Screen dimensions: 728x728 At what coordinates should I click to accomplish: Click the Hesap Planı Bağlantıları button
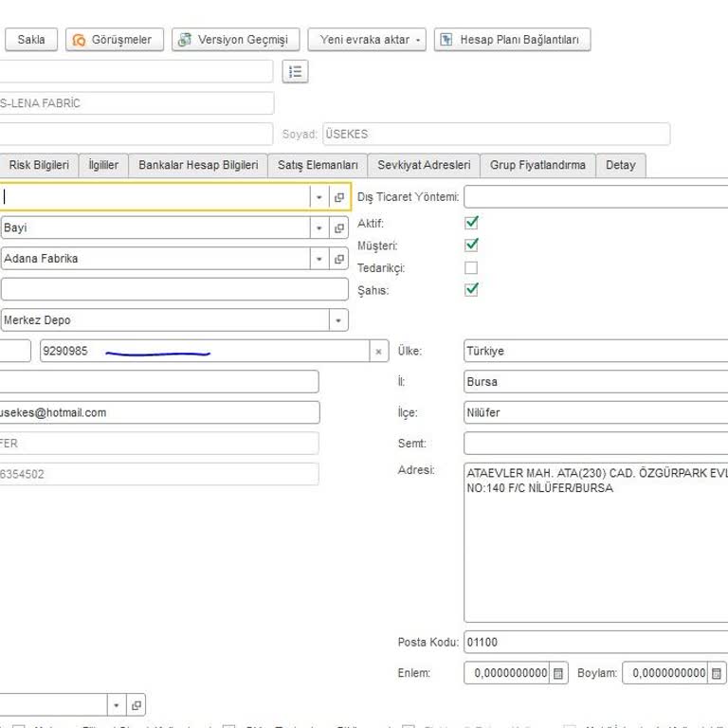click(512, 40)
